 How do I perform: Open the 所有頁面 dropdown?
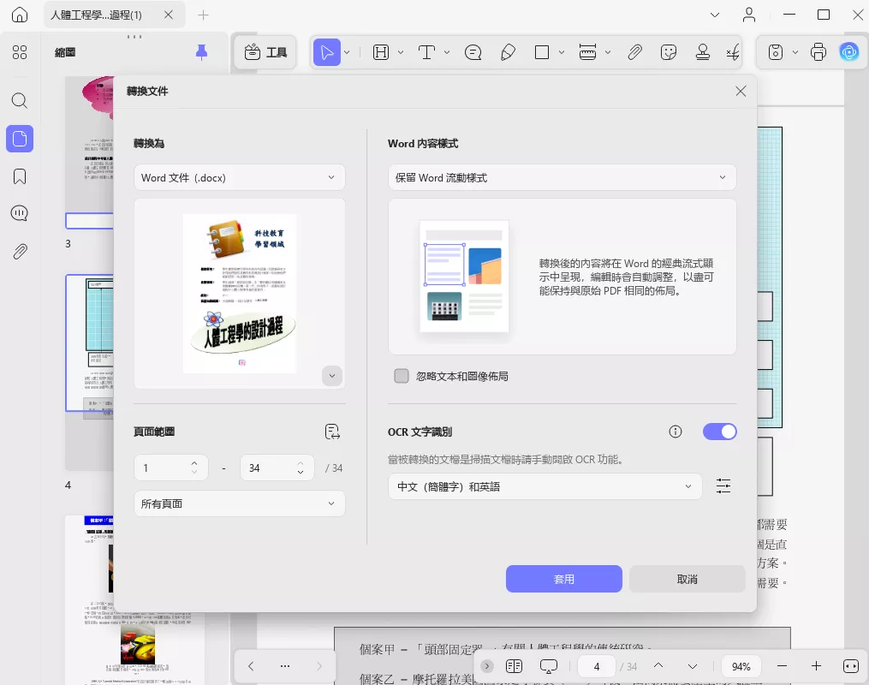[x=240, y=503]
